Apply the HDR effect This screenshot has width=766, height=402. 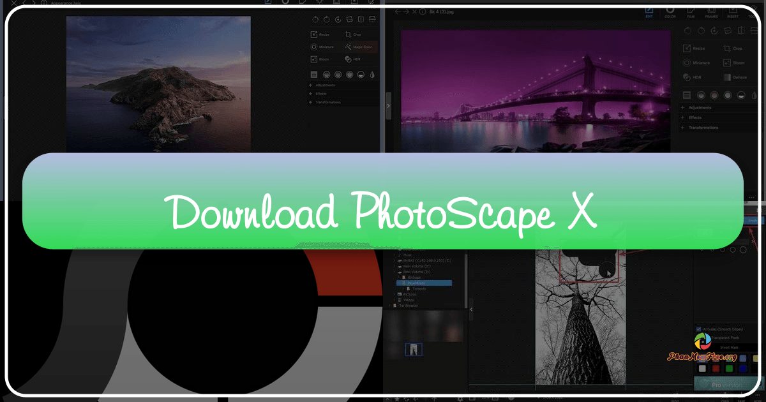(353, 59)
